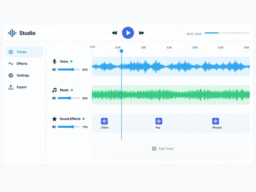Click the green Music waveform clip

171,95
